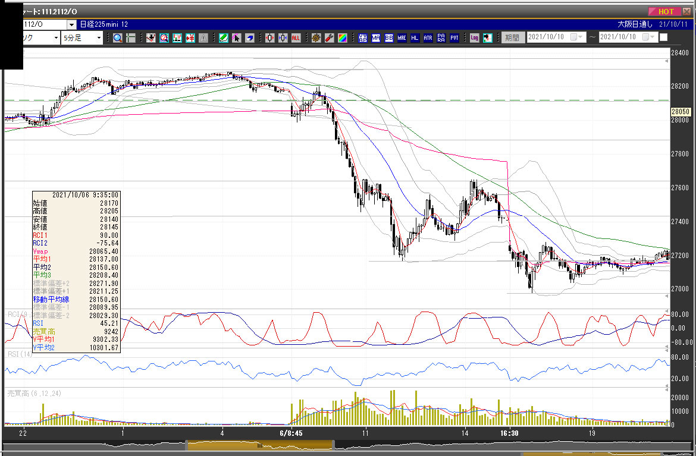Click the 期間 period button
696x456 pixels.
512,37
